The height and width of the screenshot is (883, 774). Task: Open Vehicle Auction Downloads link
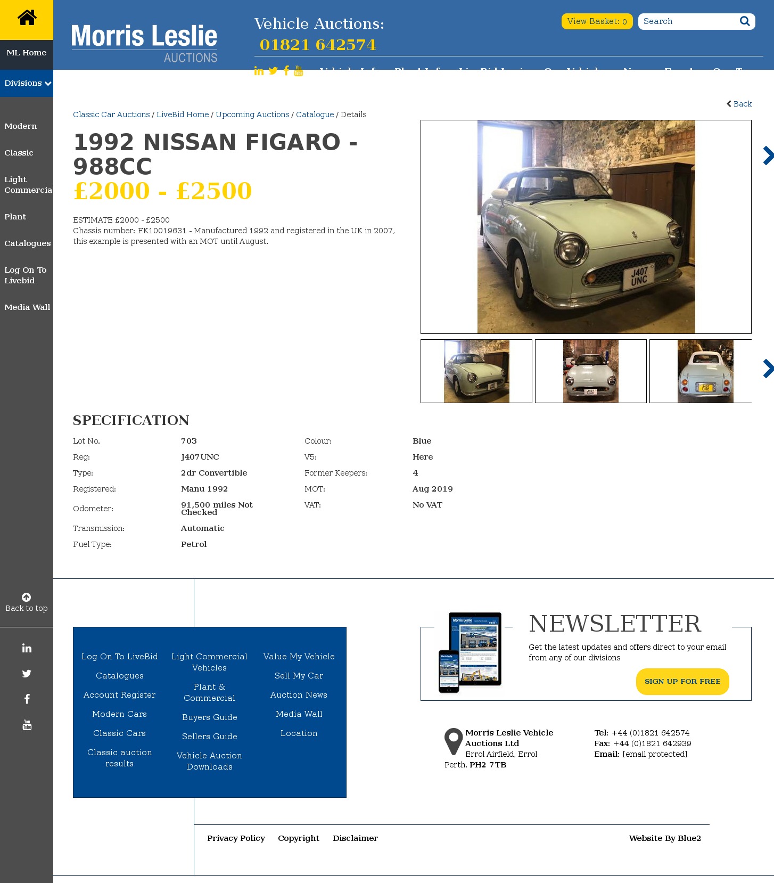tap(210, 761)
